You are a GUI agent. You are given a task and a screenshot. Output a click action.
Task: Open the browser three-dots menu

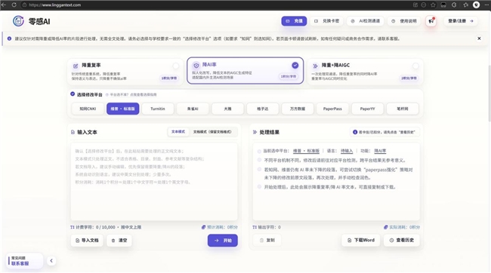coord(486,5)
